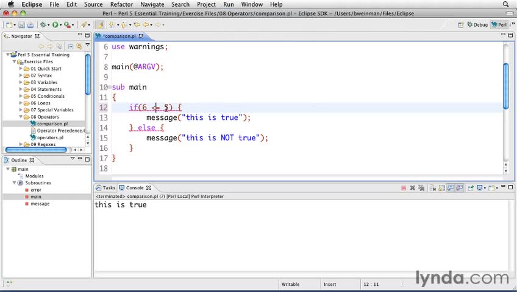Select Modules in the Outline view

31,176
